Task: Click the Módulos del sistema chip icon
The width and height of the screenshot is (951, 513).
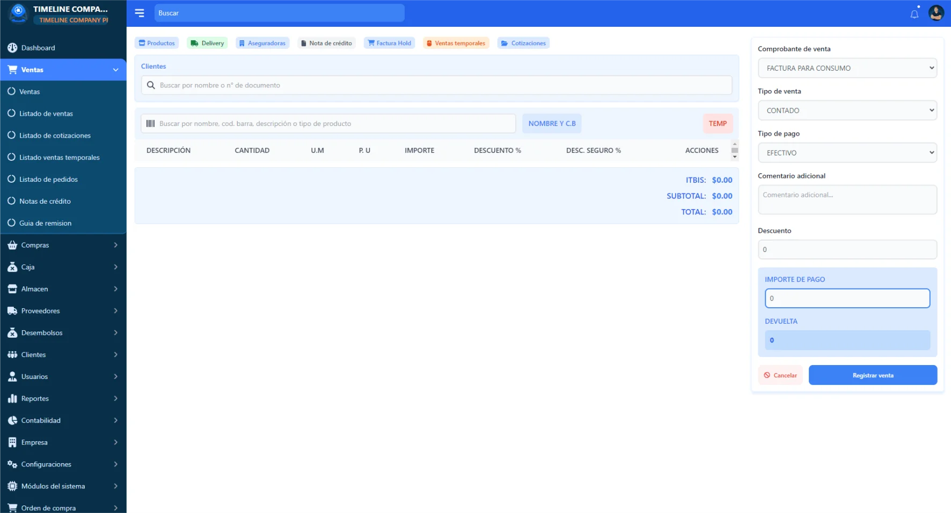Action: [x=12, y=486]
